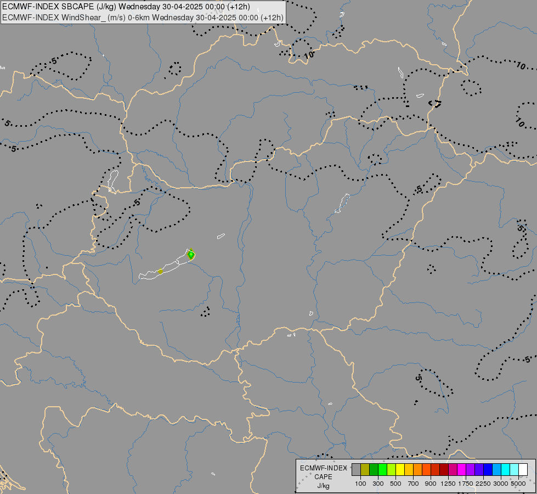This screenshot has width=537, height=494.
Task: Click the 2250 legend tick label
Action: pyautogui.click(x=483, y=484)
